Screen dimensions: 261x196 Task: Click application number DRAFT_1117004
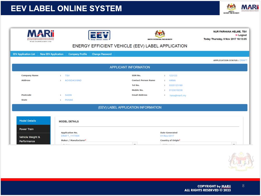(x=70, y=136)
